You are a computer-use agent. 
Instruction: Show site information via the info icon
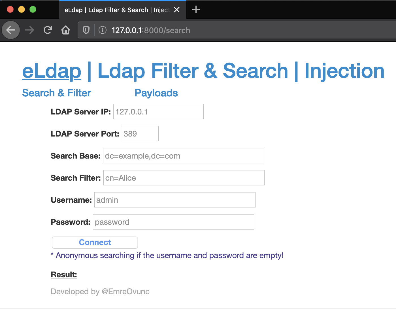[x=102, y=30]
